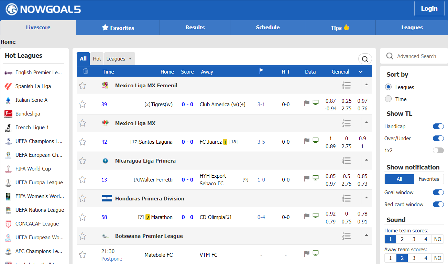Screen dimensions: 448x264
Task: Collapse the Mexico Liga MX section
Action: [x=366, y=122]
